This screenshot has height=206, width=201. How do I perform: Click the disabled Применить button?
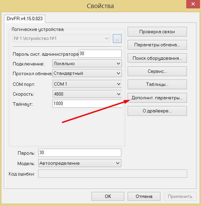[180, 196]
